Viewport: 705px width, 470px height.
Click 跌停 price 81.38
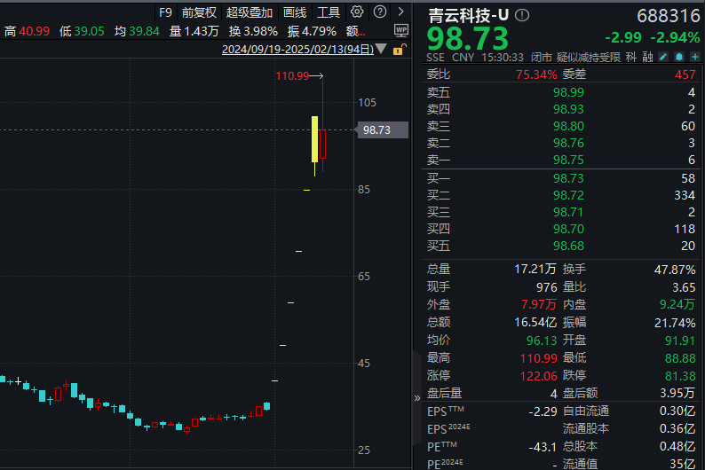click(x=680, y=376)
